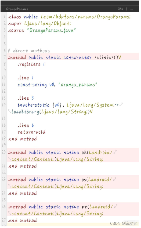The image size is (141, 228).
Task: Click the continuation arrow under line 20
Action: tap(10, 159)
